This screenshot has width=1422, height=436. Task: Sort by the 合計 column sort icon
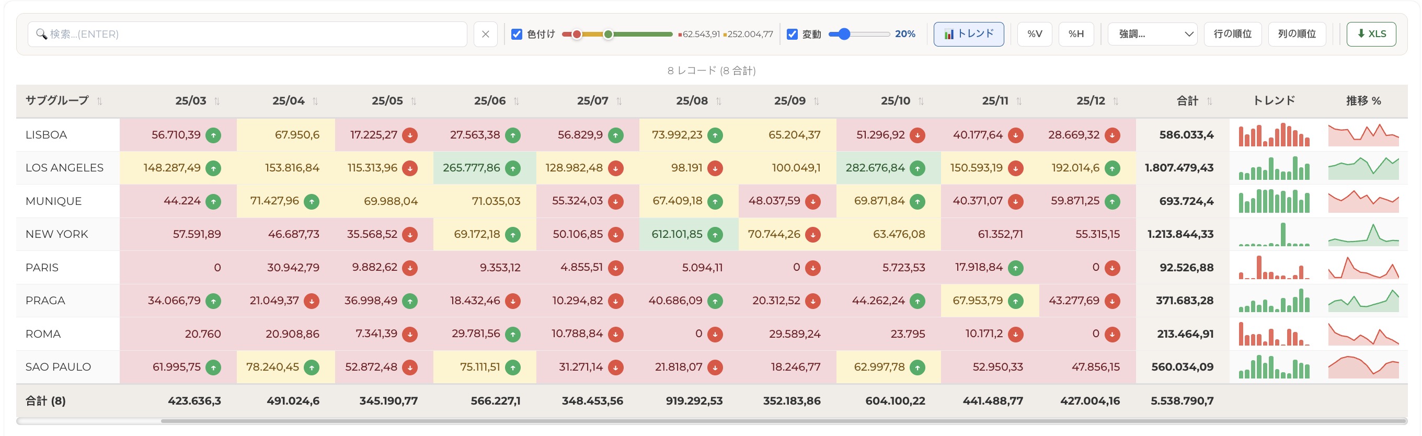[x=1209, y=101]
